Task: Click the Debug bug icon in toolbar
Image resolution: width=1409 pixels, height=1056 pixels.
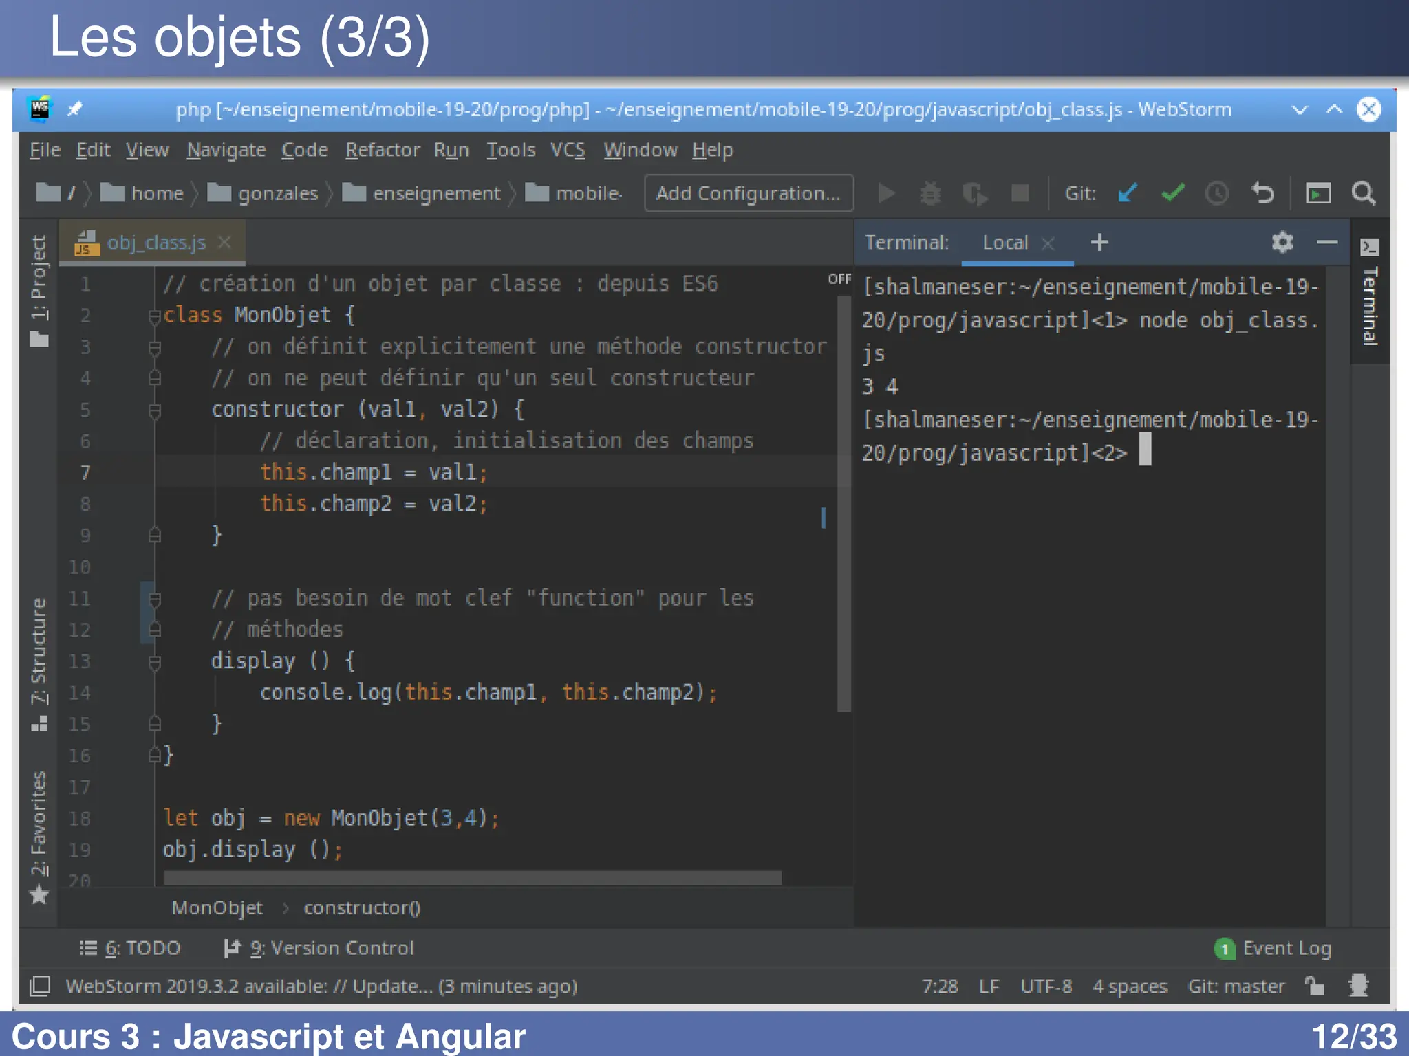Action: [931, 194]
